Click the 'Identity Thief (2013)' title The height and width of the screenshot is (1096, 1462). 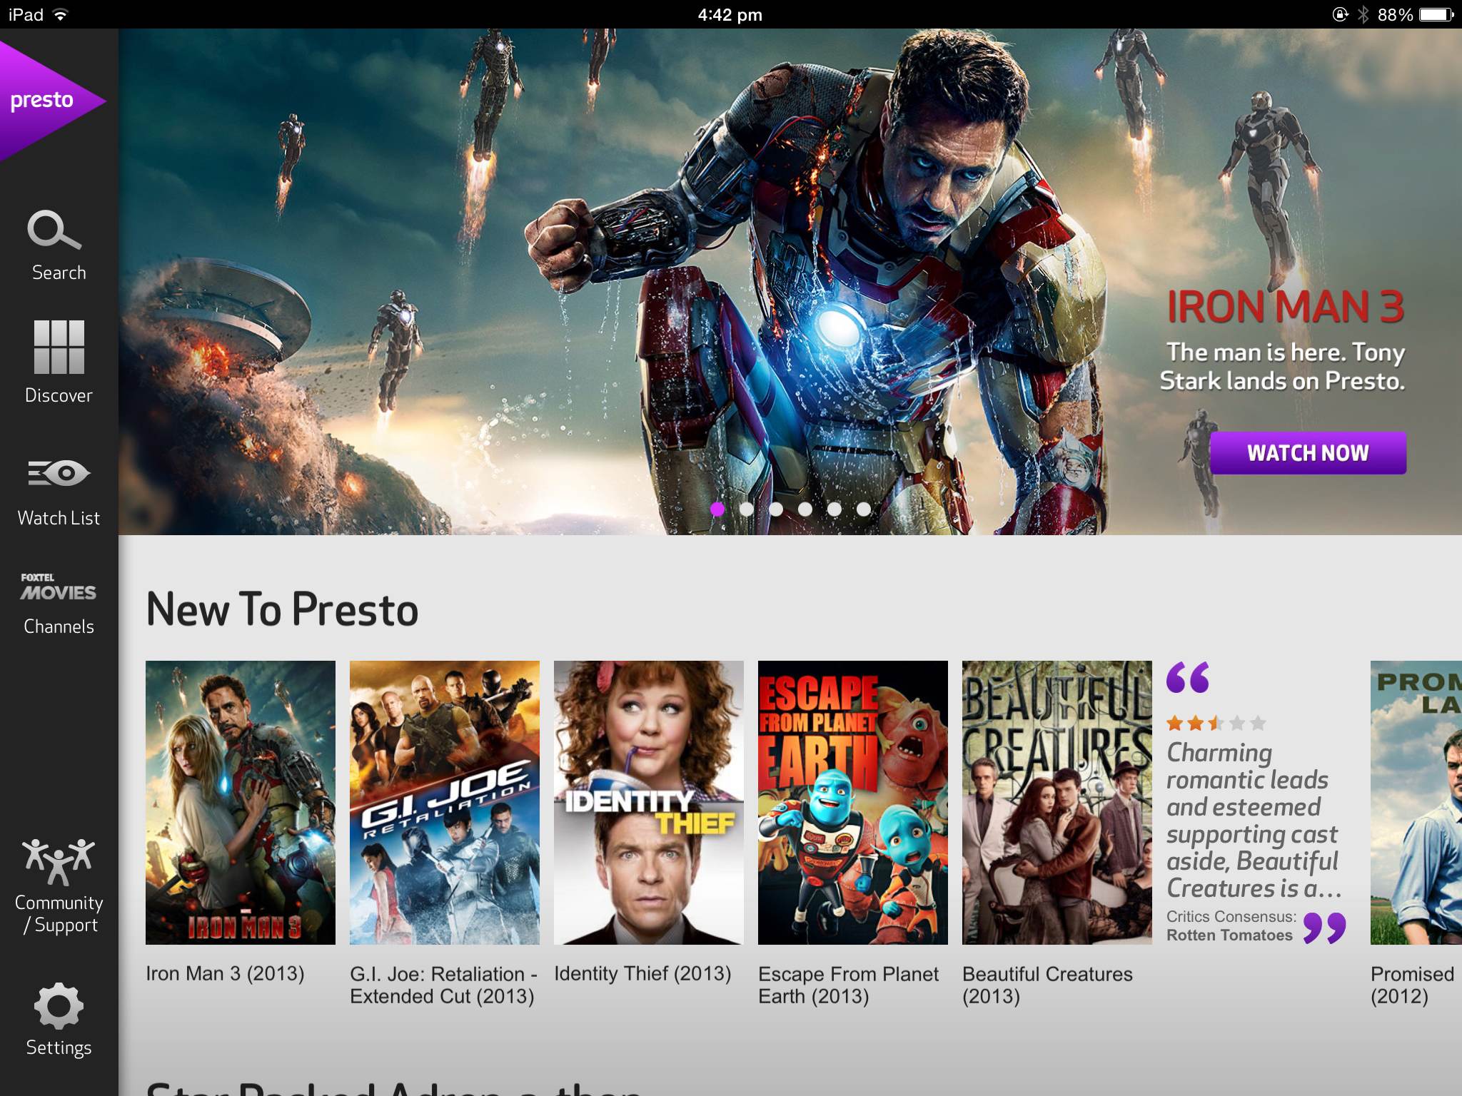pyautogui.click(x=642, y=973)
